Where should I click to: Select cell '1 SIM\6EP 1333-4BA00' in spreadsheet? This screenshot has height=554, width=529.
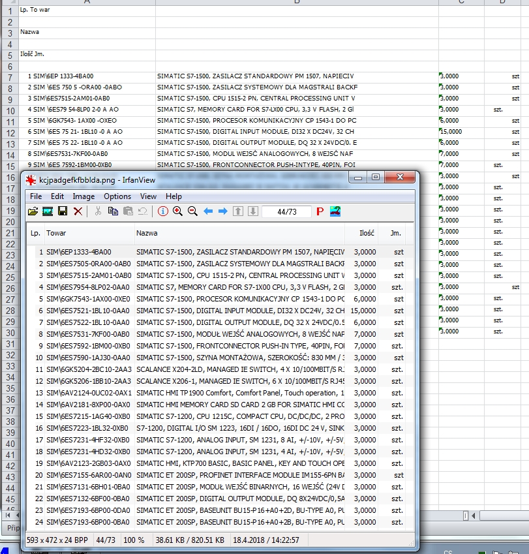[87, 78]
